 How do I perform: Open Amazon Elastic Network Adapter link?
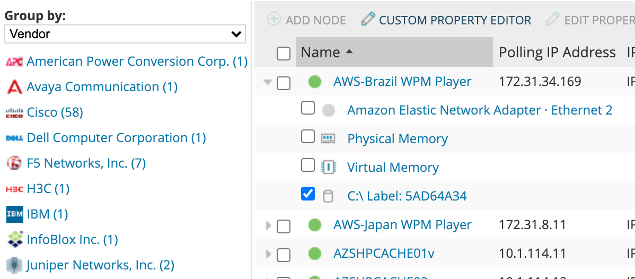click(x=480, y=110)
